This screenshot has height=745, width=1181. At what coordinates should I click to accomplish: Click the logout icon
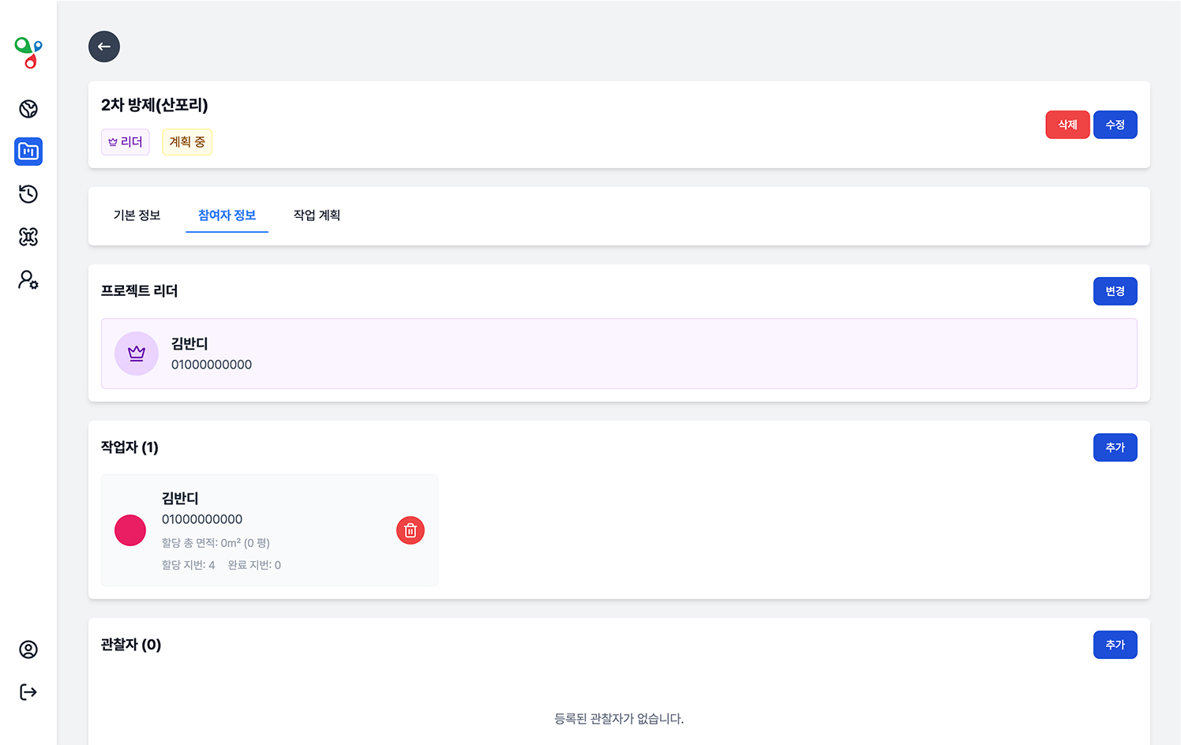tap(28, 692)
